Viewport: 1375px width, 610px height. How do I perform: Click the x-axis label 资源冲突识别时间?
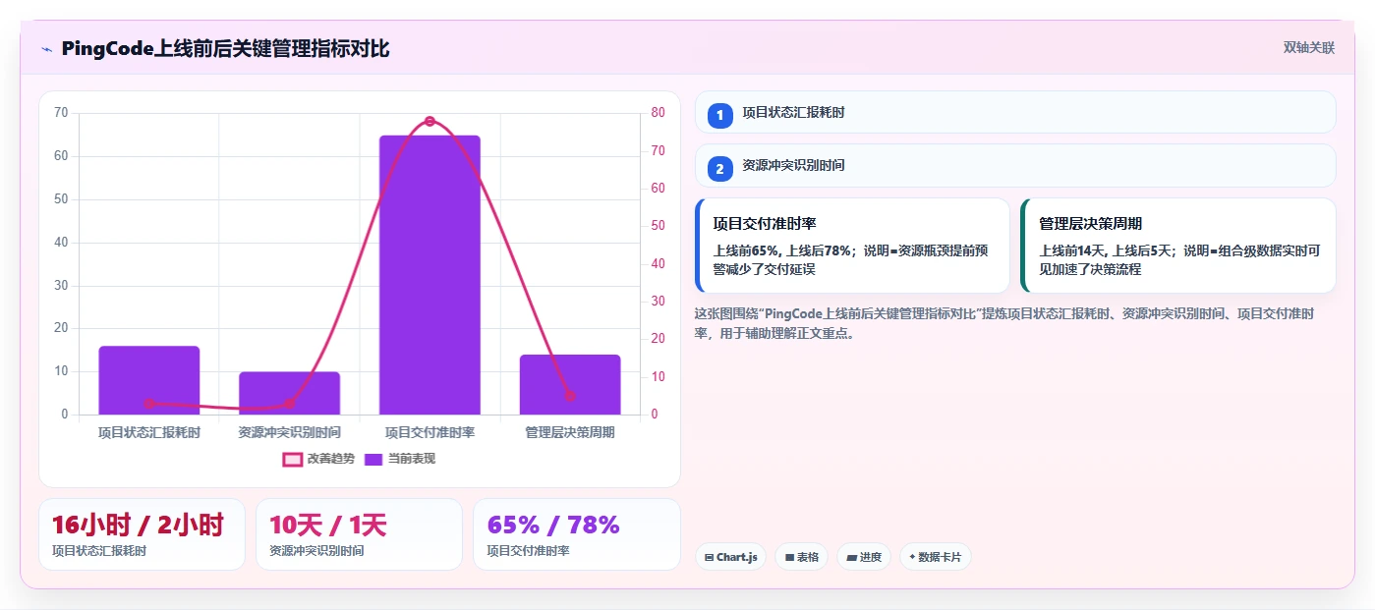point(289,432)
